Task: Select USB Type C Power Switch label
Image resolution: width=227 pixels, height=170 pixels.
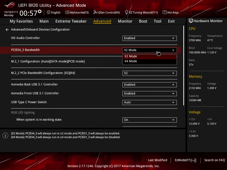Action: coord(29,102)
